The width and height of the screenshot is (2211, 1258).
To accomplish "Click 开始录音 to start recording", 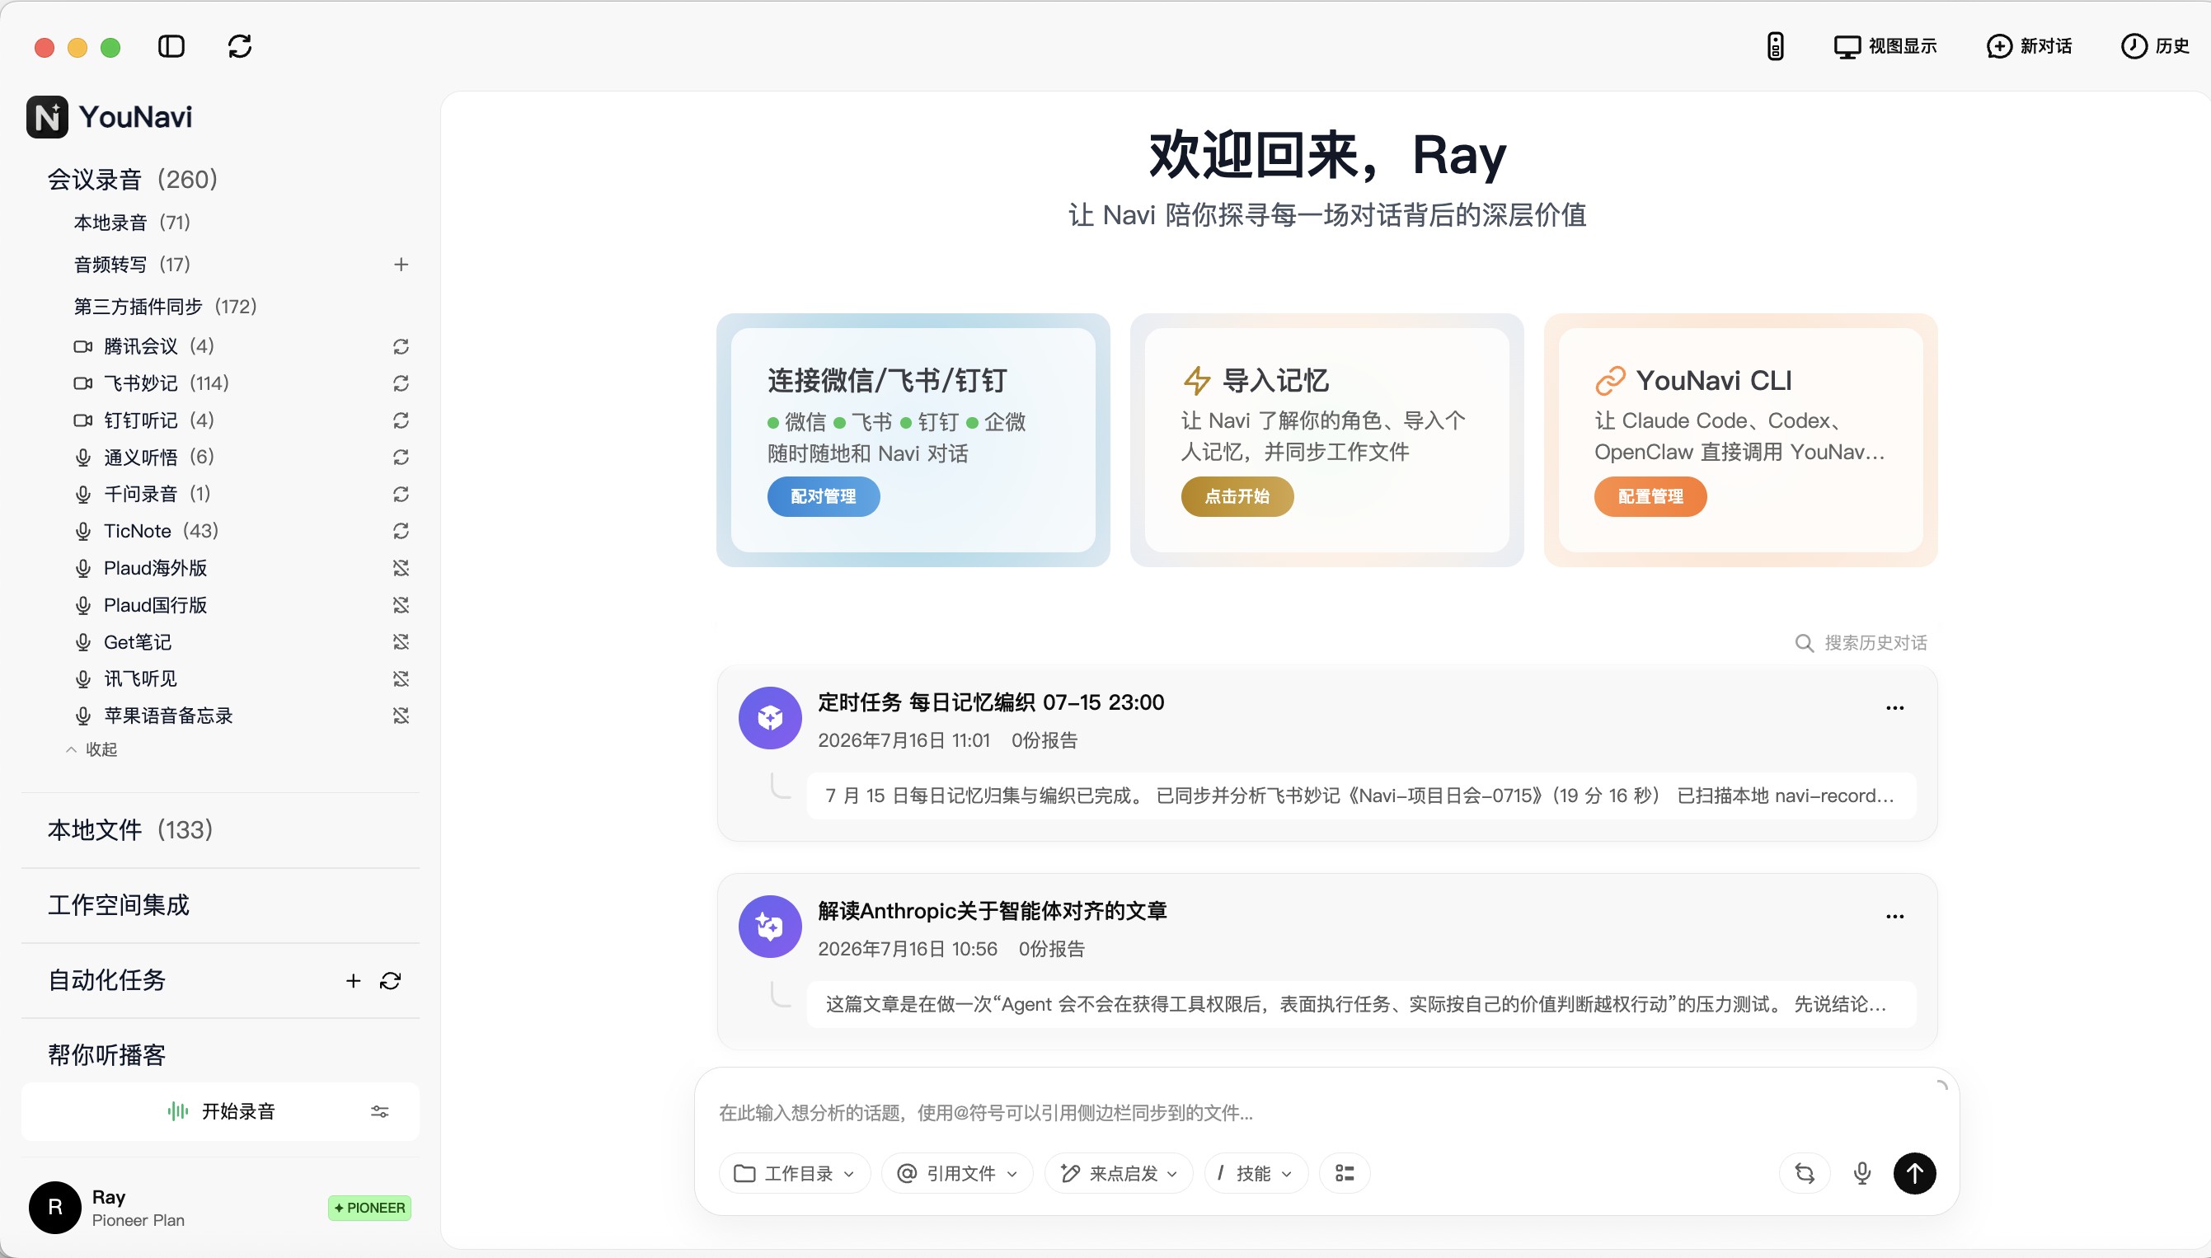I will point(221,1111).
